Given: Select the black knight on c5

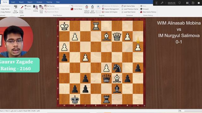Looking at the screenshot, I should (117, 68).
